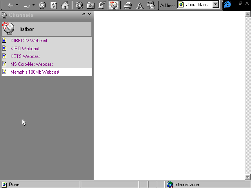Click the status bar page icon
The width and height of the screenshot is (251, 188).
[4, 184]
